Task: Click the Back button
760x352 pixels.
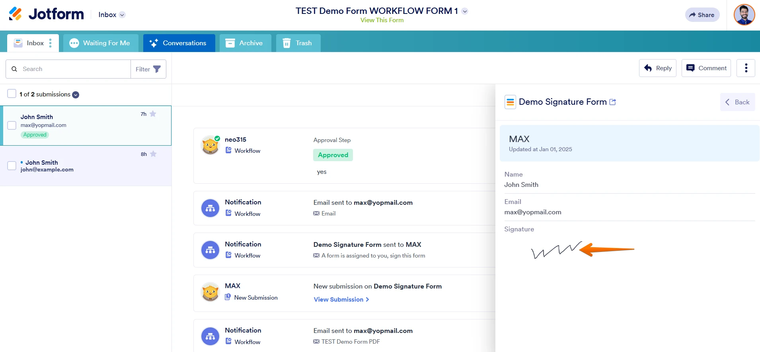Action: tap(737, 102)
